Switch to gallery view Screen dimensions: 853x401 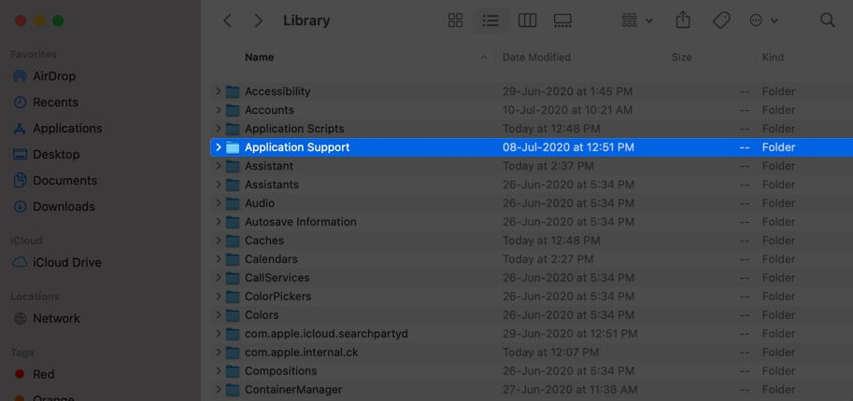click(x=562, y=21)
